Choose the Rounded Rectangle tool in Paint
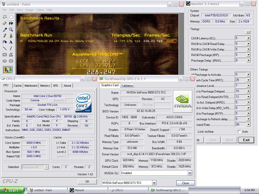This screenshot has width=259, height=194. point(11,61)
